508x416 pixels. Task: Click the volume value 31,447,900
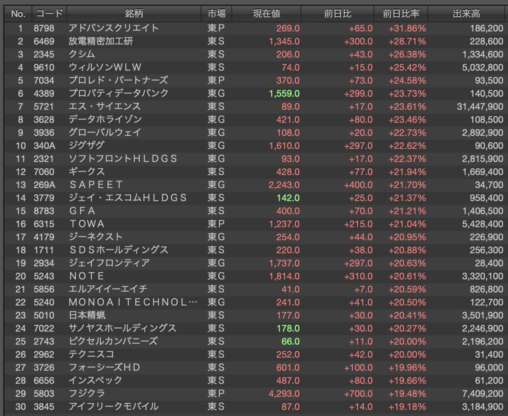pos(480,107)
